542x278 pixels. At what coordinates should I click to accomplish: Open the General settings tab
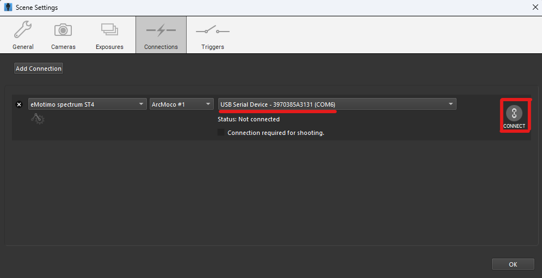(23, 35)
